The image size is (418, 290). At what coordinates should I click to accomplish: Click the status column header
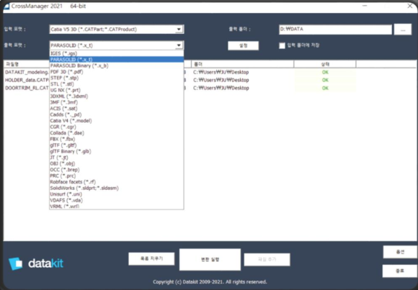click(325, 64)
